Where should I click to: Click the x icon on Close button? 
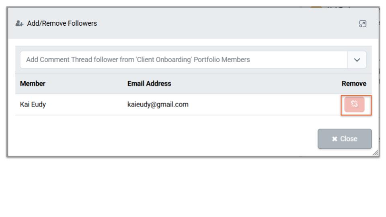(x=335, y=139)
